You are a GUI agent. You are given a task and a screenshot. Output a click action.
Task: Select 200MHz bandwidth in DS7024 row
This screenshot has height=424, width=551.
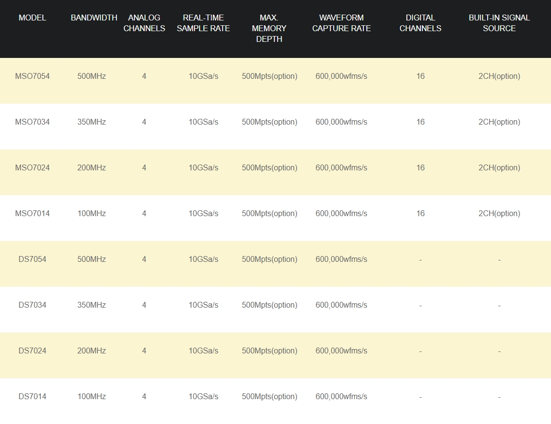tap(92, 350)
